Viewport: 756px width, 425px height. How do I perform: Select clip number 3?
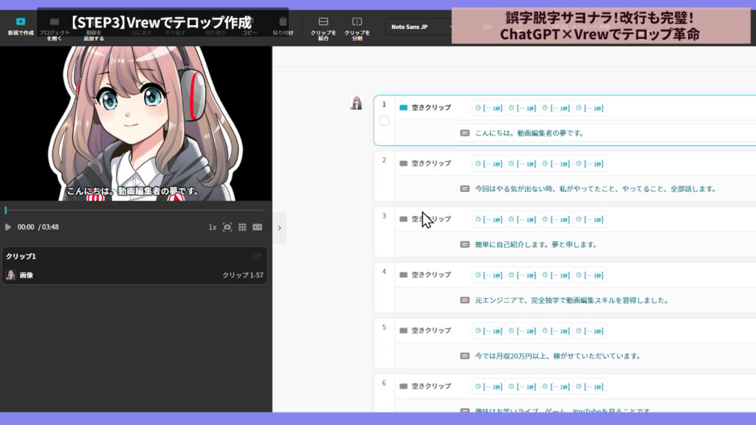[x=384, y=216]
